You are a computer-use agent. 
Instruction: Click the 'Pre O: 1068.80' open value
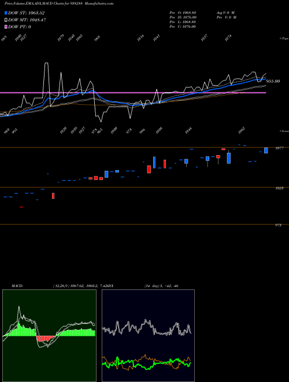[x=183, y=13]
